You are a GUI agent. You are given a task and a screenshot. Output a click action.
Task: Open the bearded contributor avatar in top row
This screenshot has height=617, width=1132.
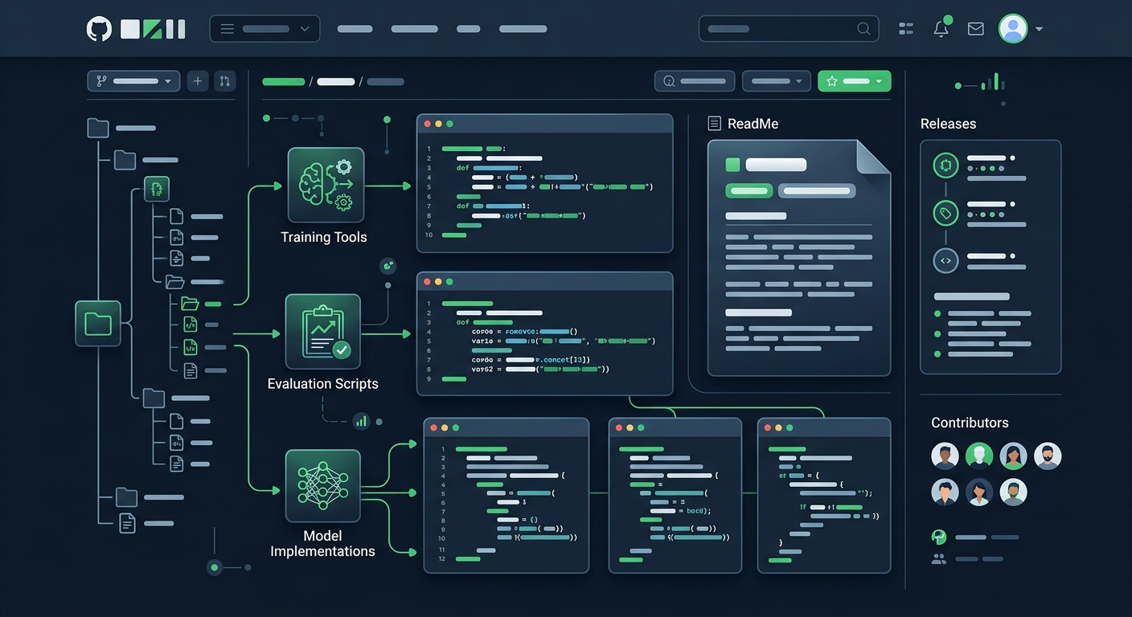click(1048, 456)
